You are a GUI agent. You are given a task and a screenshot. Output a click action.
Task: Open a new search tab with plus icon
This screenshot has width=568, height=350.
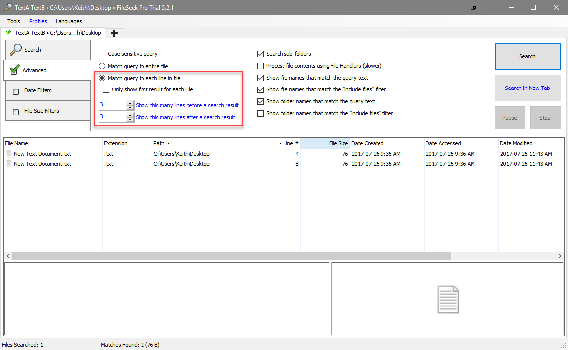[x=114, y=33]
